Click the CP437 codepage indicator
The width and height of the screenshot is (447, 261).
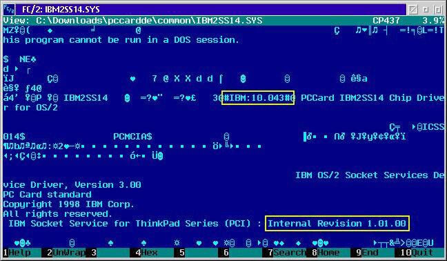pyautogui.click(x=386, y=21)
